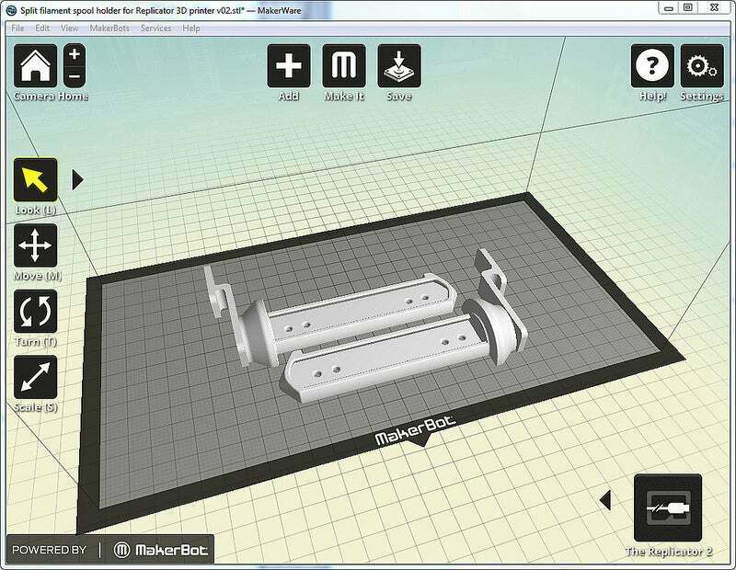Open the Edit menu
Image resolution: width=736 pixels, height=570 pixels.
[x=42, y=28]
